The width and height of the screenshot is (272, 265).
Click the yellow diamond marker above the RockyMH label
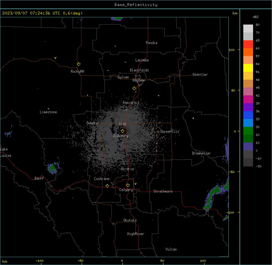79,64
